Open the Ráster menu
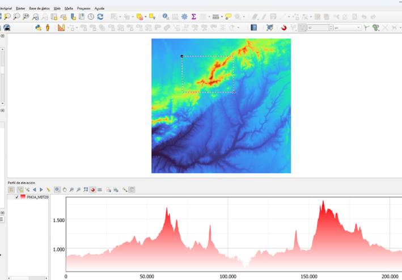Screen dimensions: 402x280 [21, 9]
